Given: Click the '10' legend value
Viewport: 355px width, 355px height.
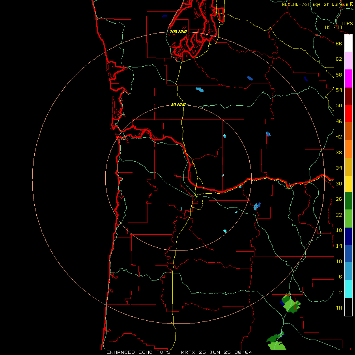Looking at the screenshot, I should 339,262.
